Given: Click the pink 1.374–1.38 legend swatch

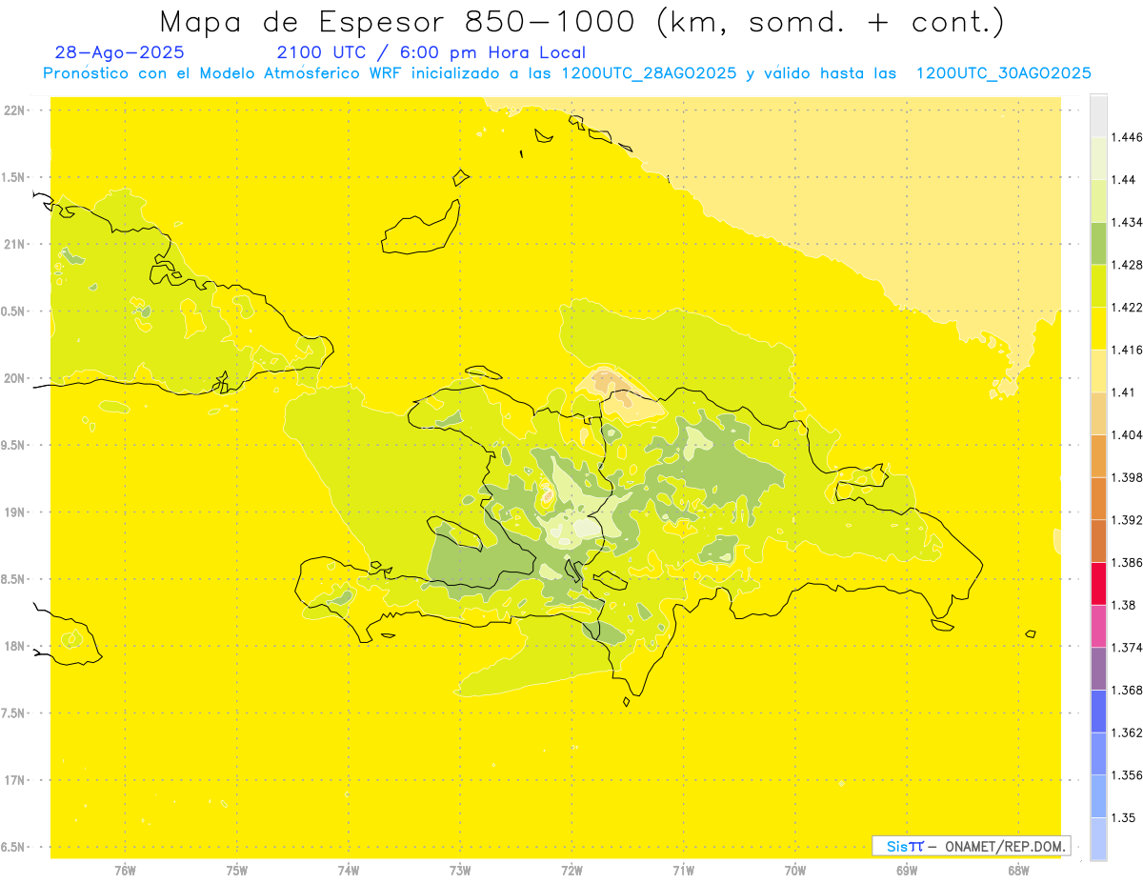Looking at the screenshot, I should tap(1098, 626).
